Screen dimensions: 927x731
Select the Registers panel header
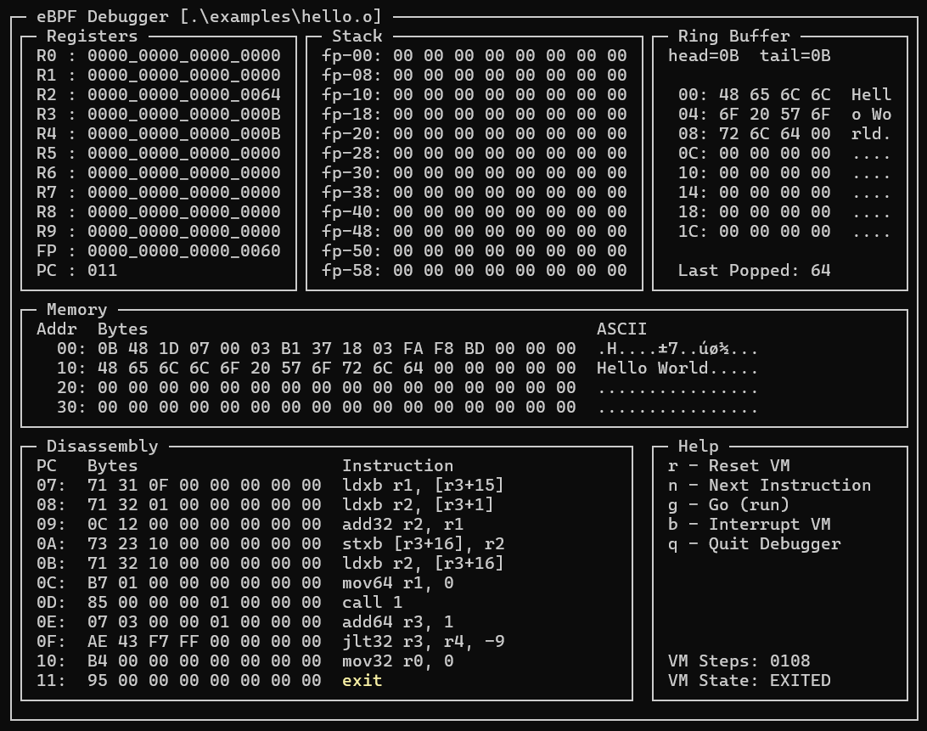click(x=92, y=36)
